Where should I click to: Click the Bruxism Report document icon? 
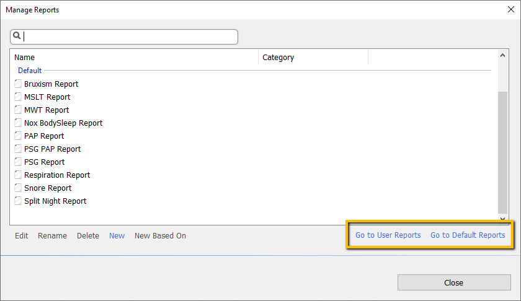click(18, 84)
